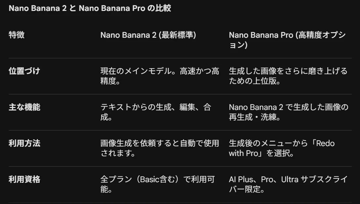Click the Nano Banana Pro (高精度オプション) header
Image resolution: width=360 pixels, height=204 pixels.
click(287, 40)
